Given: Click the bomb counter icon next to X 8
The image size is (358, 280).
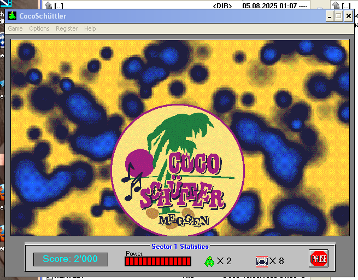Looking at the screenshot, I should [x=262, y=261].
